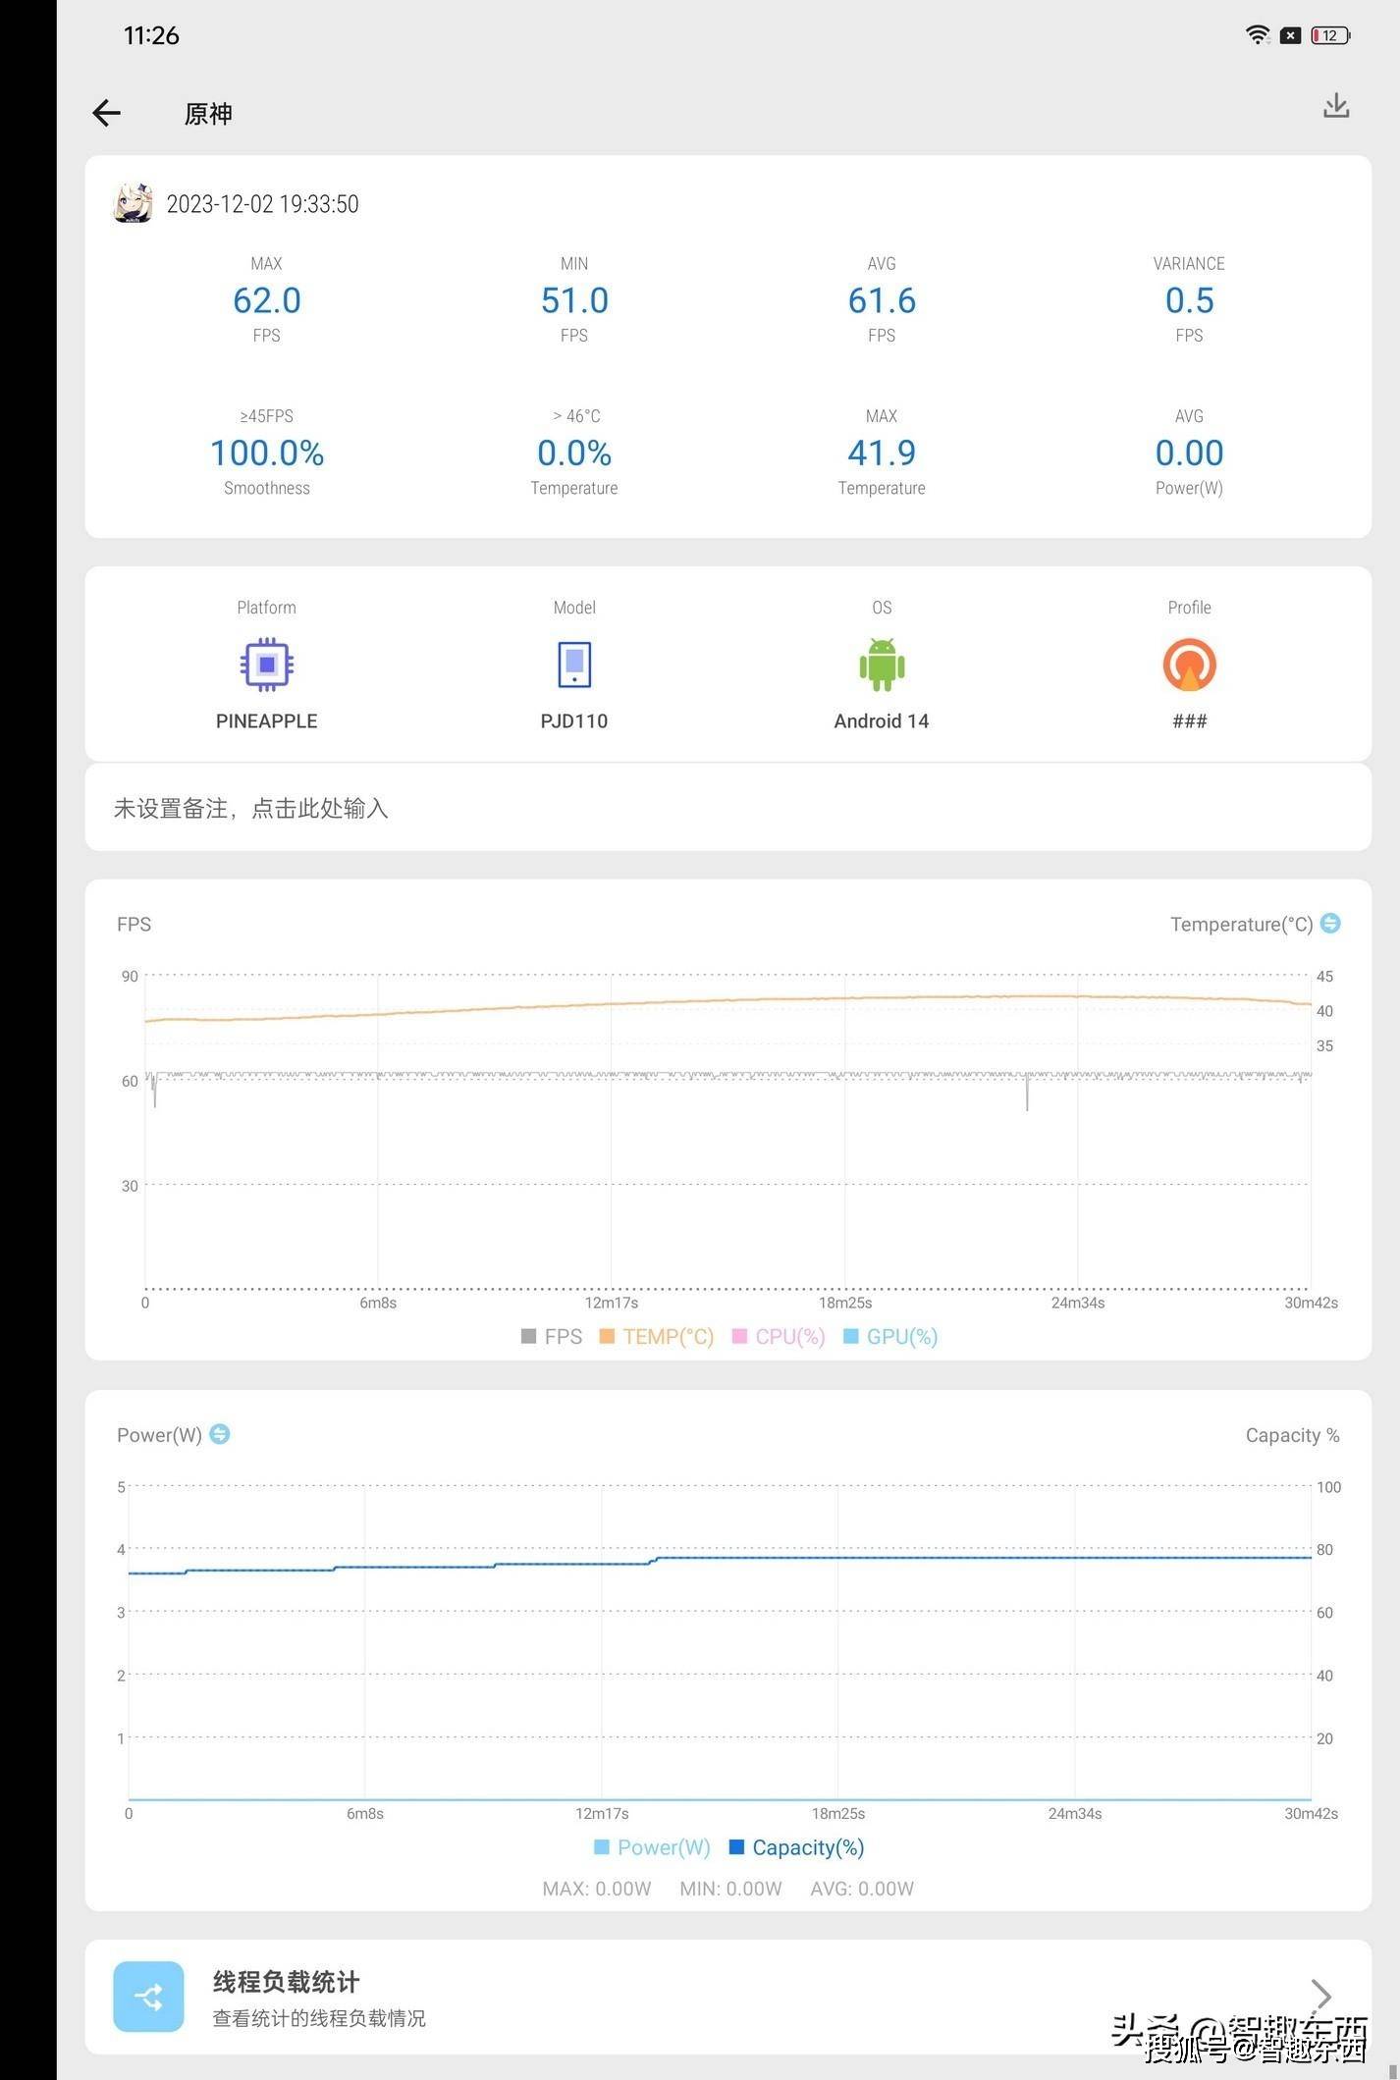Switch the Temperature axis swap button
This screenshot has width=1400, height=2080.
tap(1330, 924)
